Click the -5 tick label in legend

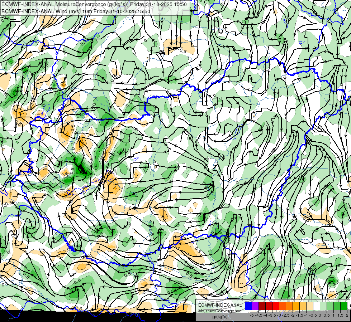coord(252,315)
